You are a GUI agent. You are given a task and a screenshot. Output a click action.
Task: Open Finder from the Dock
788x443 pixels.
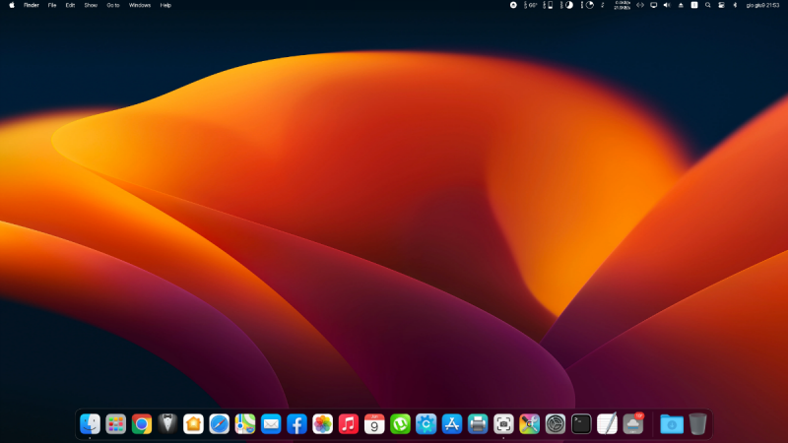coord(91,423)
